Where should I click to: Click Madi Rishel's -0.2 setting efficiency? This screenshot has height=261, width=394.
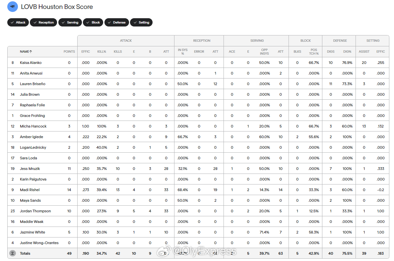pos(380,190)
